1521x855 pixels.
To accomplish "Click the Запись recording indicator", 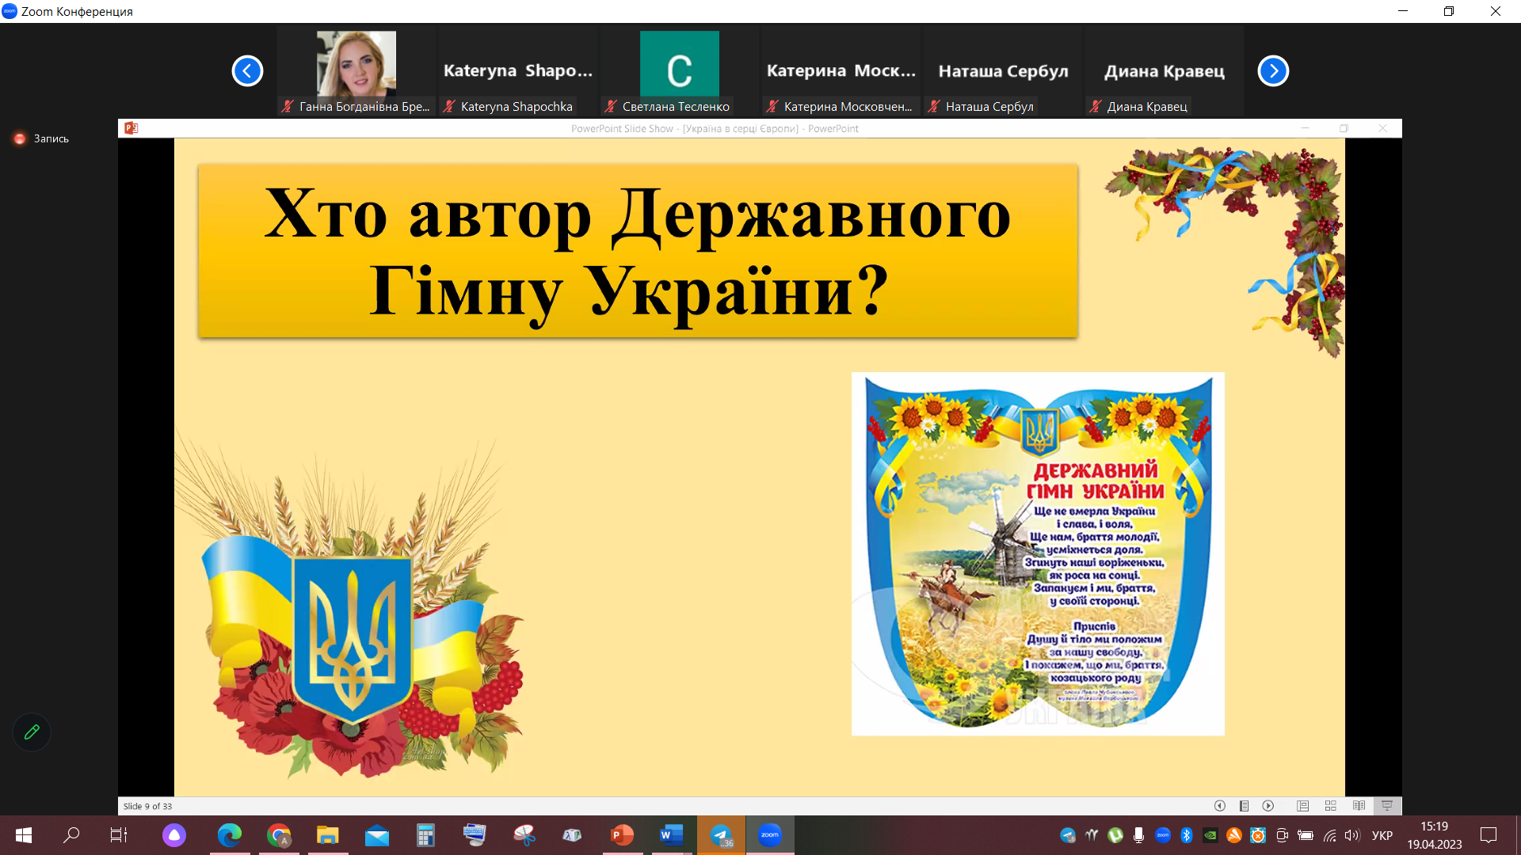I will tap(42, 139).
